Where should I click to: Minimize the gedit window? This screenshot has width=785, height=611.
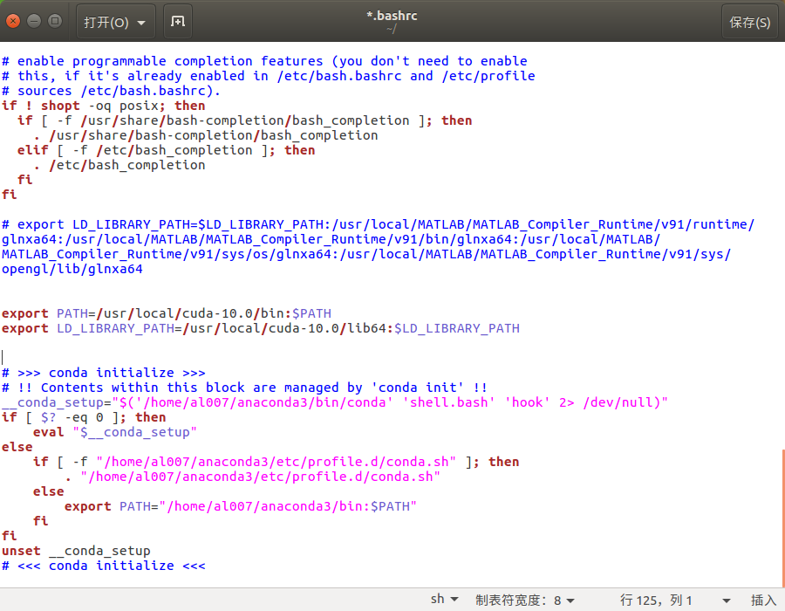click(32, 21)
